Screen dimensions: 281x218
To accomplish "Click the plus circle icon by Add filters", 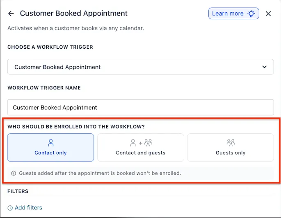I will (10, 208).
